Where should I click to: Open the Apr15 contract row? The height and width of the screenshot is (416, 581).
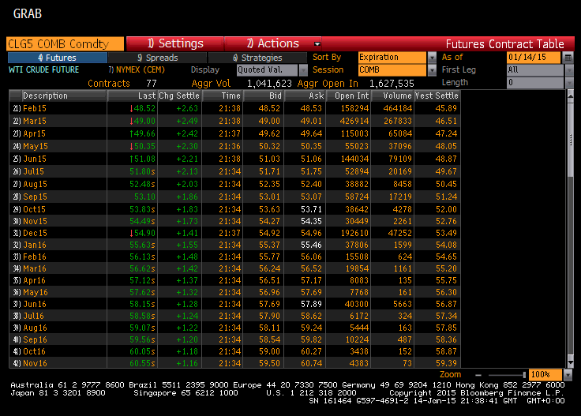click(234, 133)
